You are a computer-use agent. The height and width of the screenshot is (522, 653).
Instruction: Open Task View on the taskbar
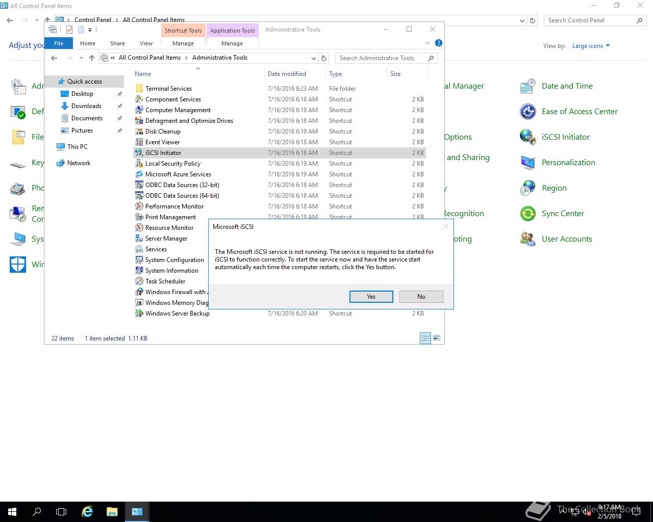coord(61,512)
